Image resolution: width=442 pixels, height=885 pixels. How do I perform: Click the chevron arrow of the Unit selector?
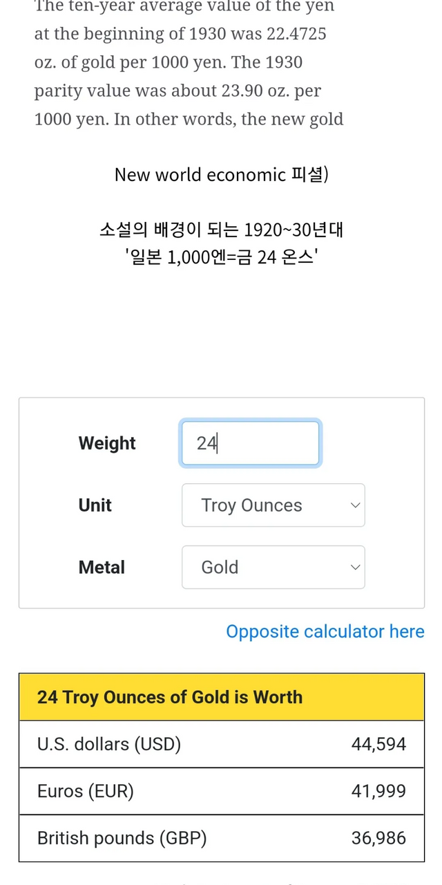tap(355, 505)
